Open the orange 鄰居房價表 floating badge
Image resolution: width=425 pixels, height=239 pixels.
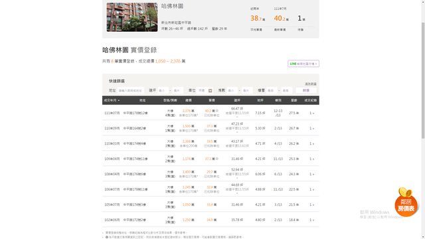click(x=406, y=202)
